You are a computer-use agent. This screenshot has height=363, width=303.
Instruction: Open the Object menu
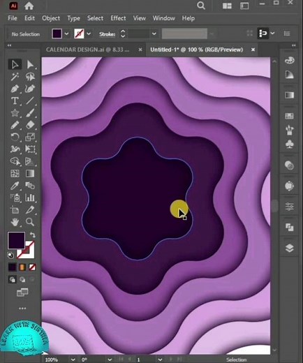51,18
